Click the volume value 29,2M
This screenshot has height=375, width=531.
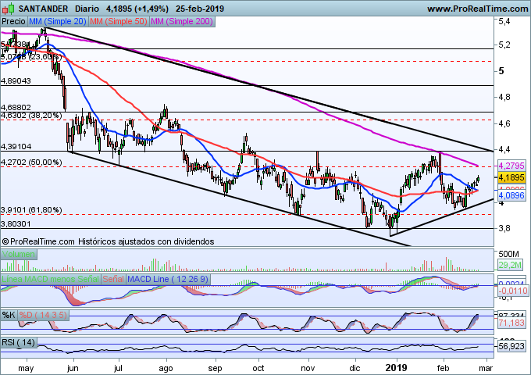pyautogui.click(x=510, y=265)
